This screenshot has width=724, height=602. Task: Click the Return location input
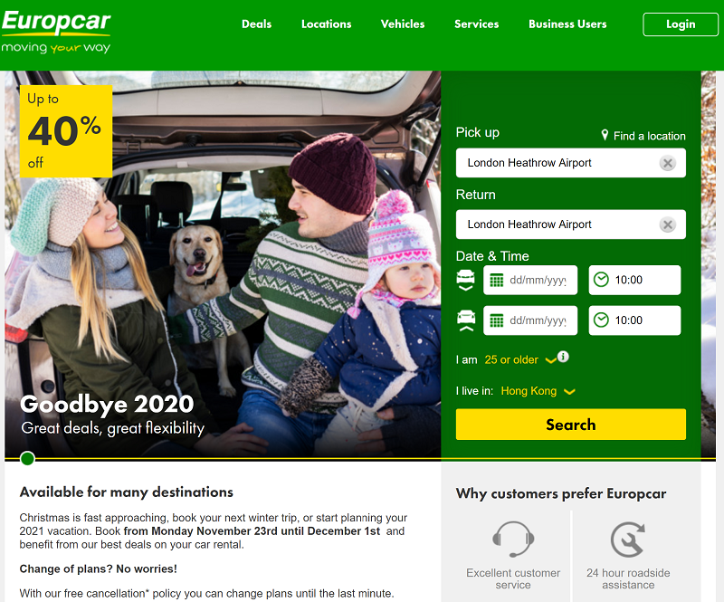pyautogui.click(x=571, y=225)
